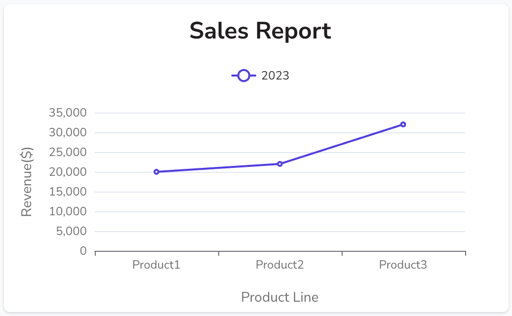This screenshot has width=512, height=316.
Task: Click line segment between Product2 and Product3
Action: click(342, 144)
